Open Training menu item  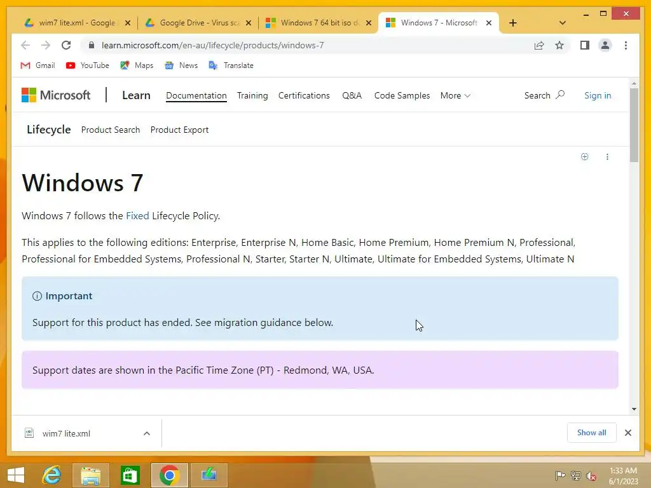coord(252,95)
